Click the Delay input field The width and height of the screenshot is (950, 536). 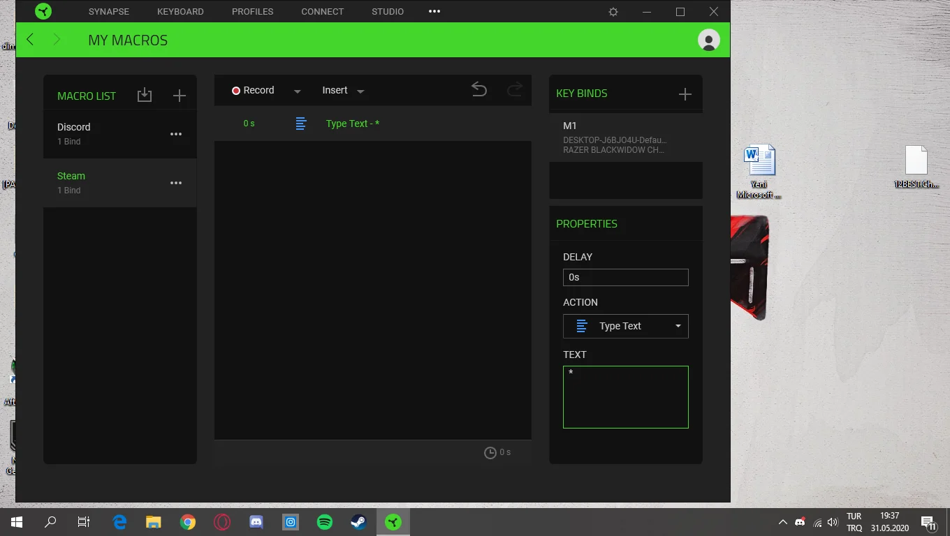pos(626,277)
